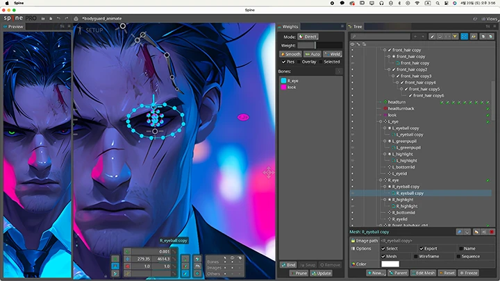Select the Rotate tool icon in transform panel

pos(127,252)
